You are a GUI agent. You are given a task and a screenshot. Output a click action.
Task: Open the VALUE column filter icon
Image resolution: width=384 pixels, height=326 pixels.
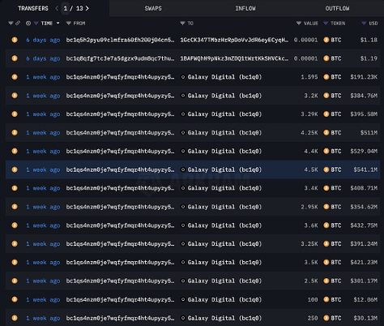click(299, 24)
